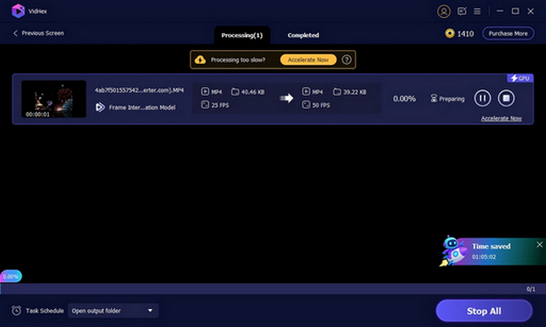Click the output 39.22 KB folder icon
Viewport: 546px width, 327px height.
(336, 92)
